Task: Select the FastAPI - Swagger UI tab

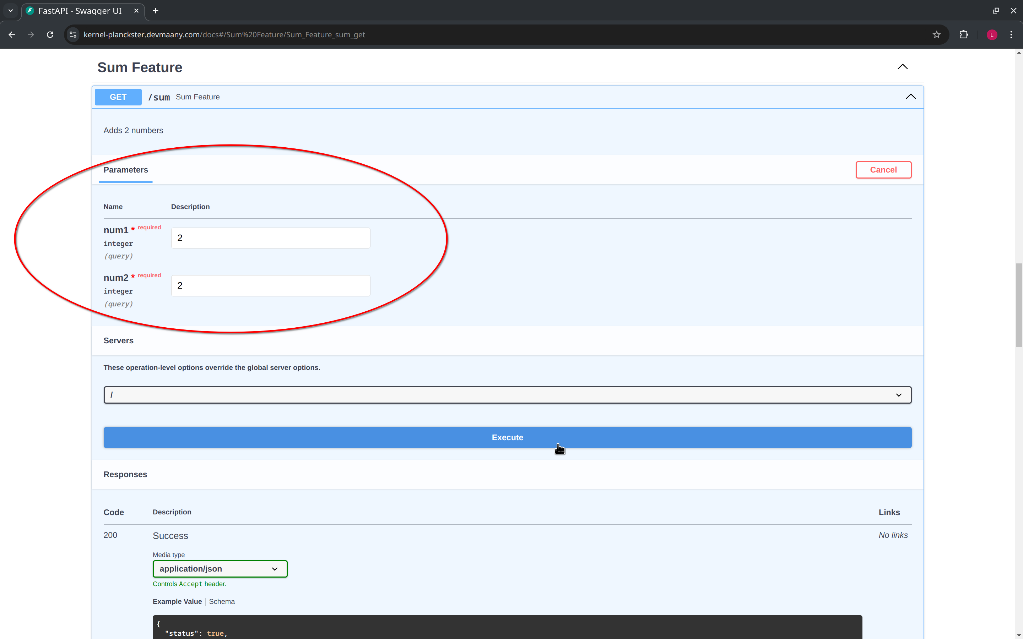Action: point(83,11)
